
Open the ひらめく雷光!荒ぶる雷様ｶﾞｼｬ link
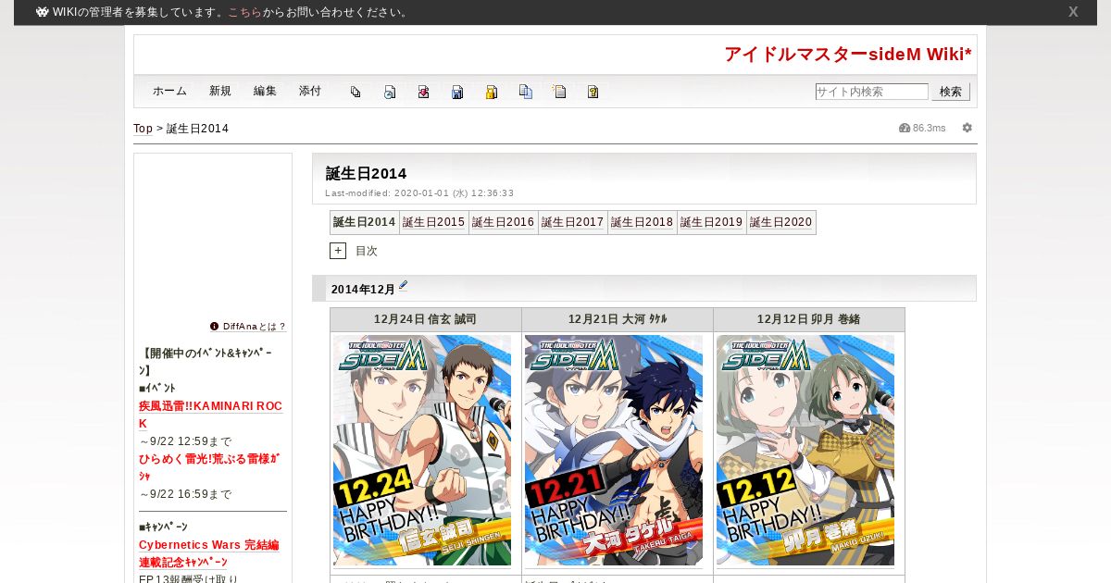tap(209, 467)
